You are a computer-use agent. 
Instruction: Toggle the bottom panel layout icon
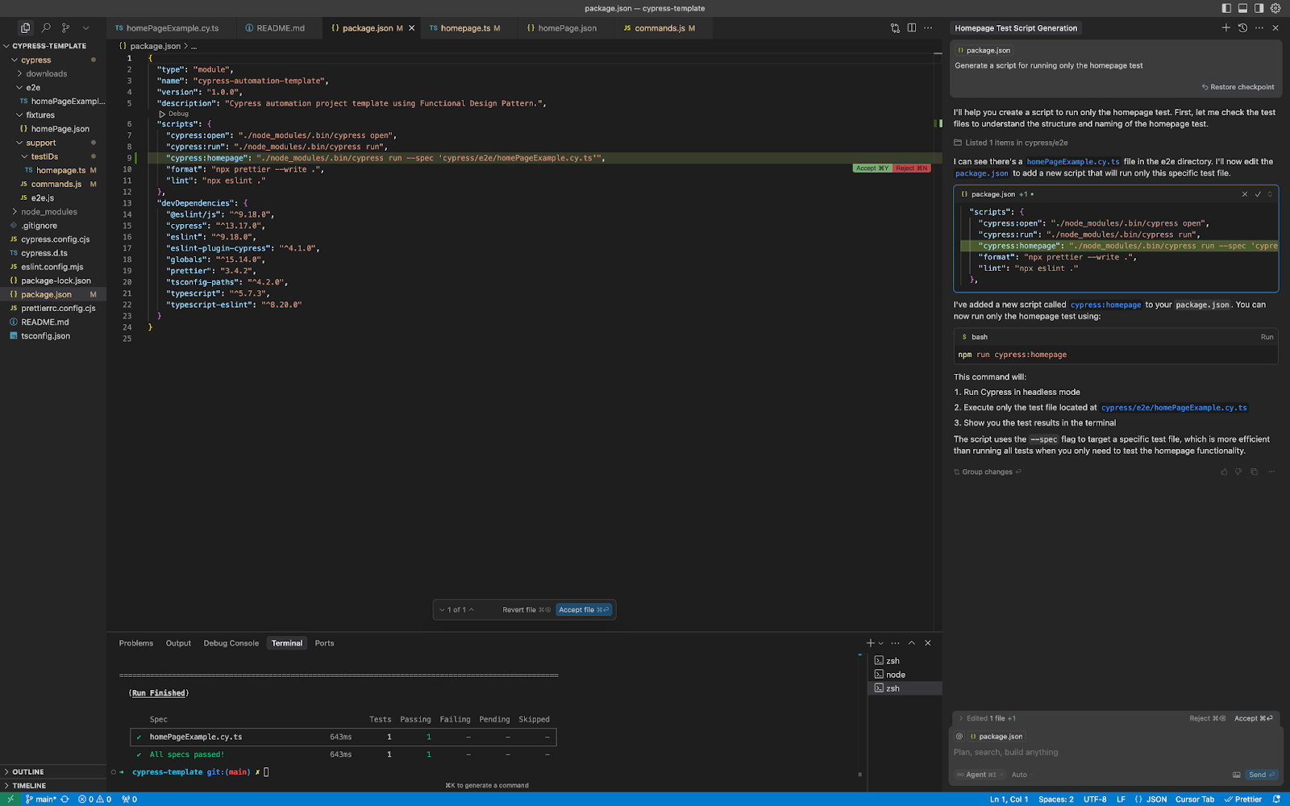pyautogui.click(x=1242, y=8)
